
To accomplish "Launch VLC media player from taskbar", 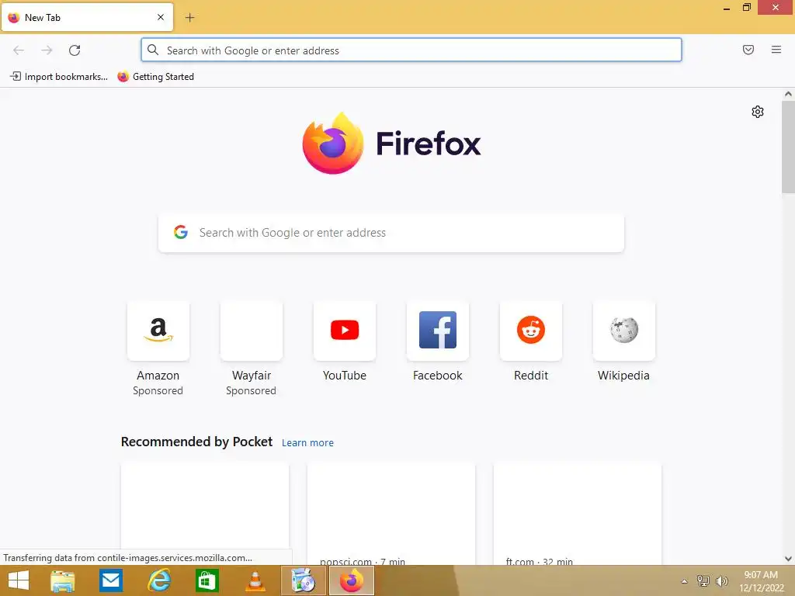I will tap(255, 580).
